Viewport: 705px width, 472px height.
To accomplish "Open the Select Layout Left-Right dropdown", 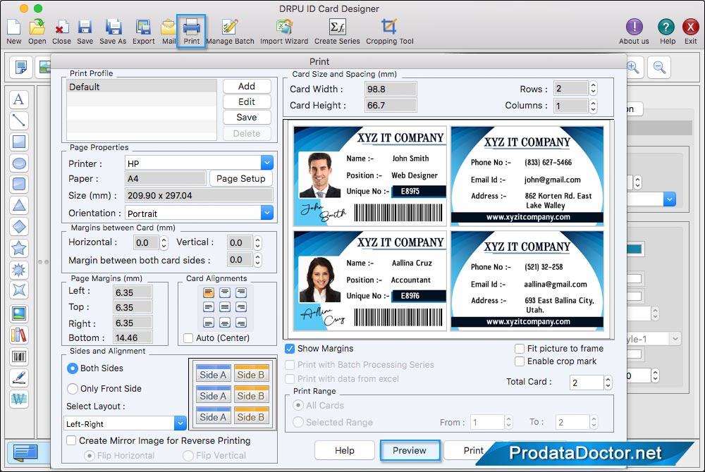I will click(x=180, y=423).
